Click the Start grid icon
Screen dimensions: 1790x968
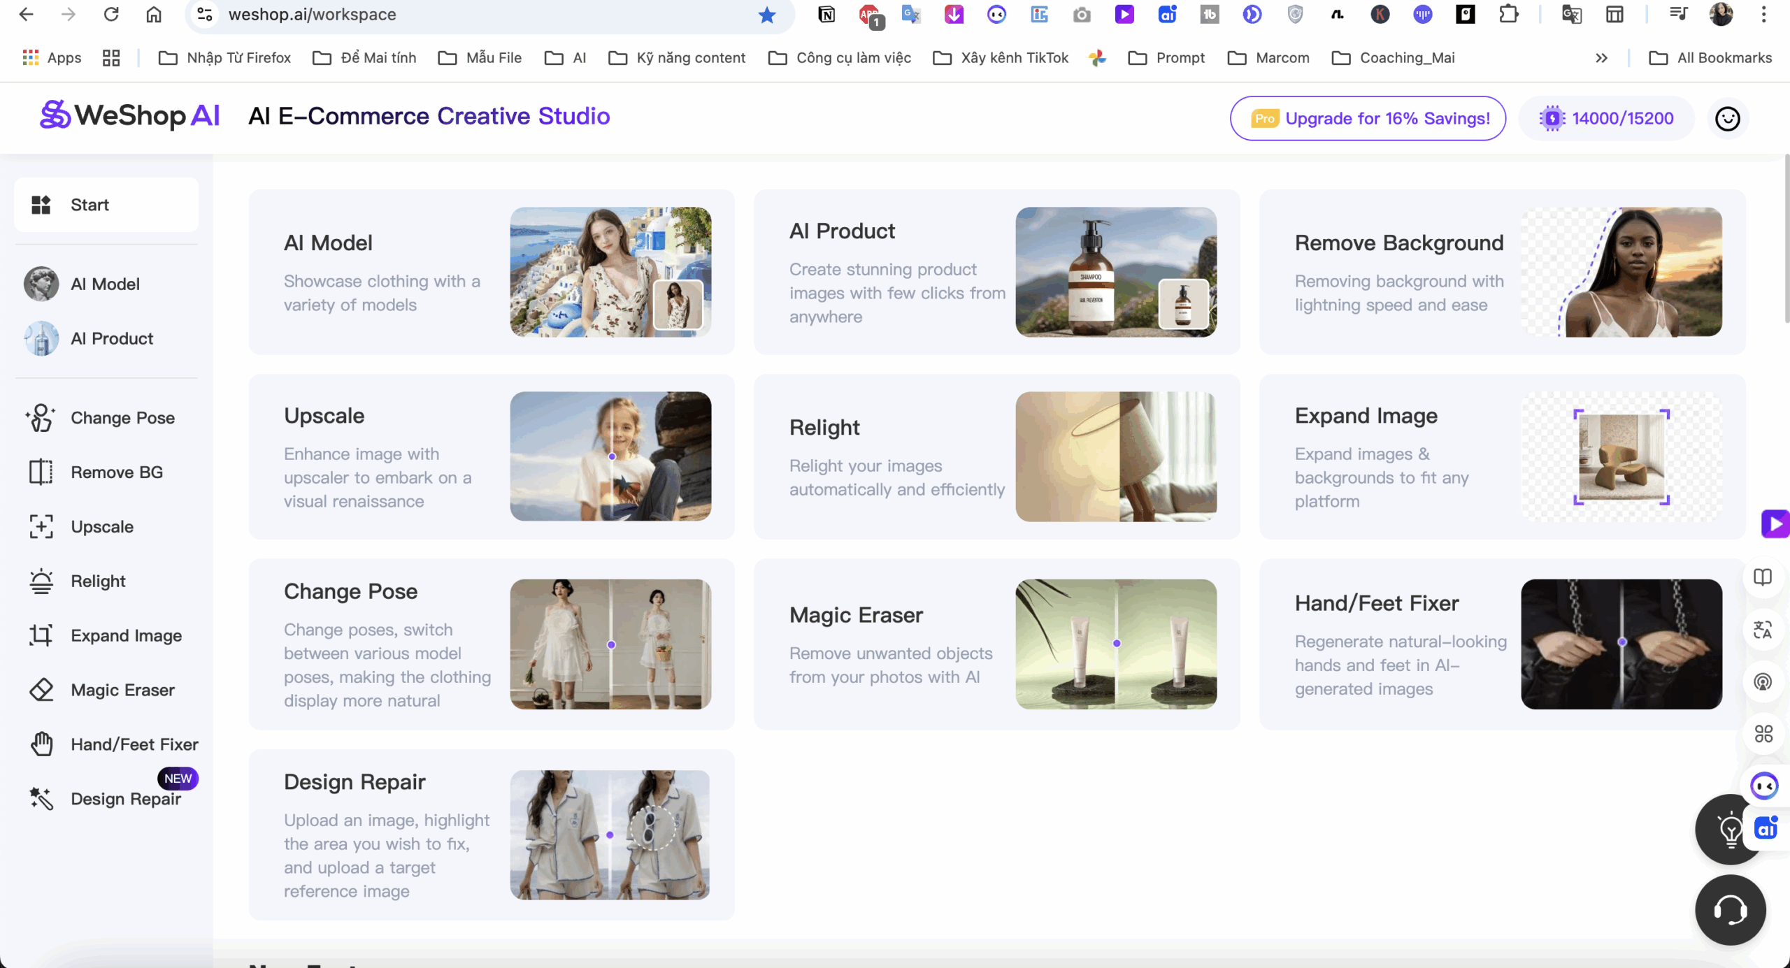(41, 205)
